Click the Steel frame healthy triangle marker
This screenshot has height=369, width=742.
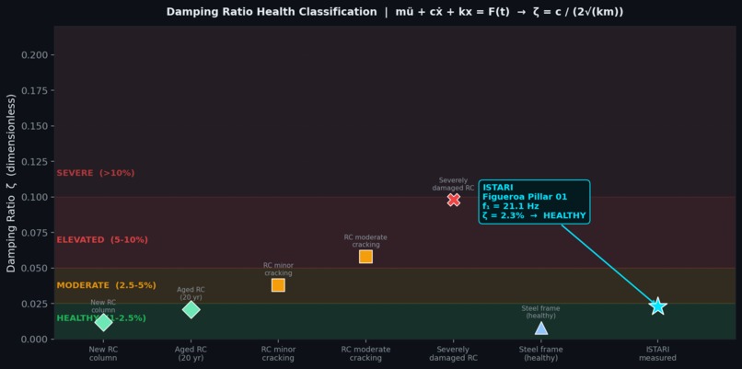tap(541, 329)
